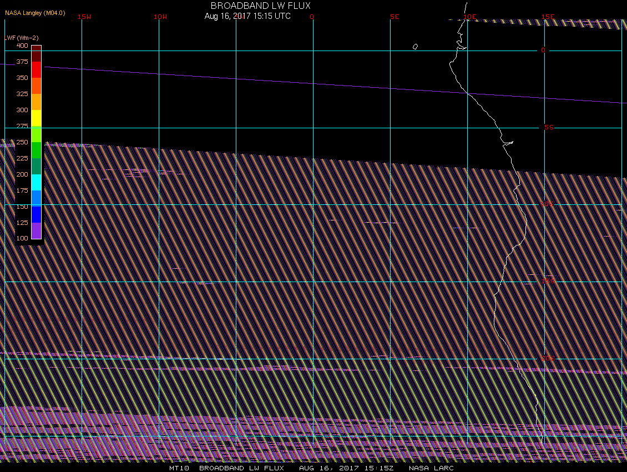Image resolution: width=627 pixels, height=472 pixels.
Task: Click the NASA Langley (M04.0) label
Action: point(35,12)
